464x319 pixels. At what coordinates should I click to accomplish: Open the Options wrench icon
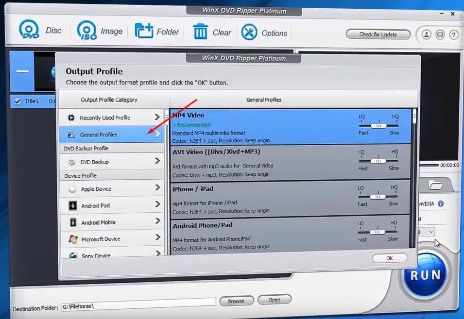point(249,32)
